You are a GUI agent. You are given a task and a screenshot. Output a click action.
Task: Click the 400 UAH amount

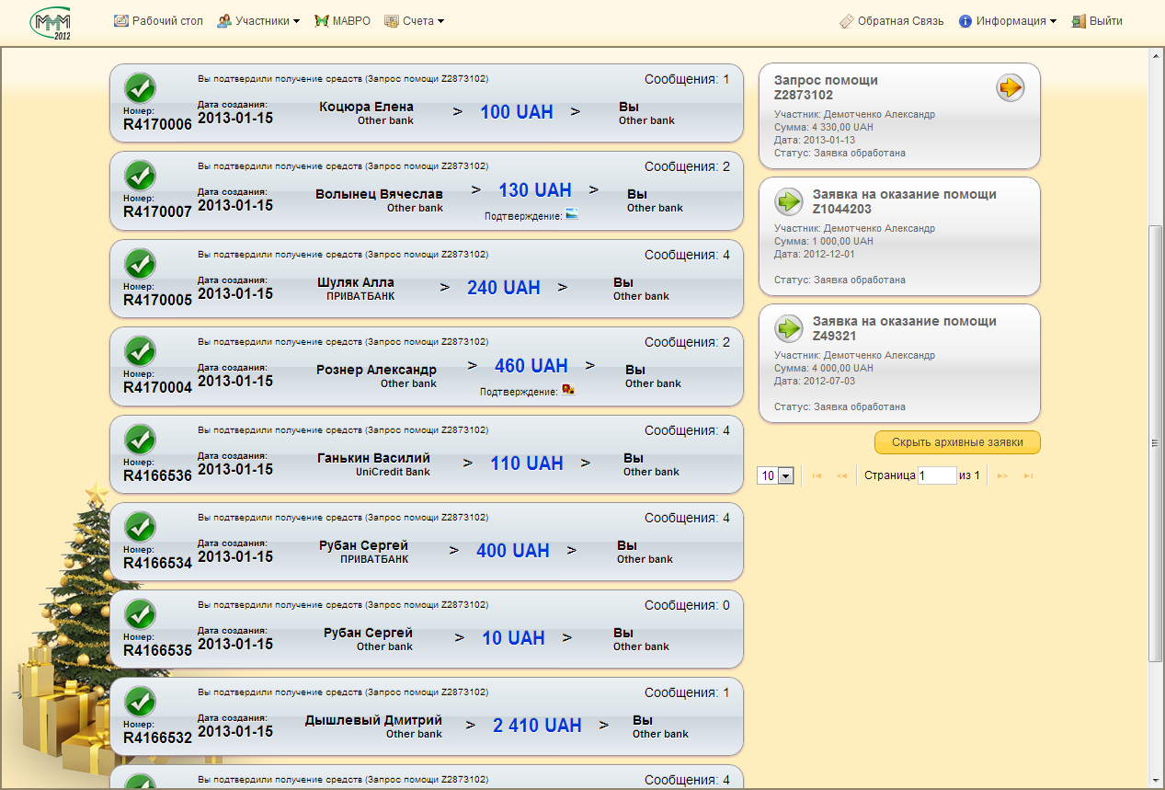pyautogui.click(x=513, y=551)
